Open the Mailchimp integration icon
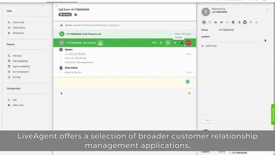 click(x=233, y=22)
